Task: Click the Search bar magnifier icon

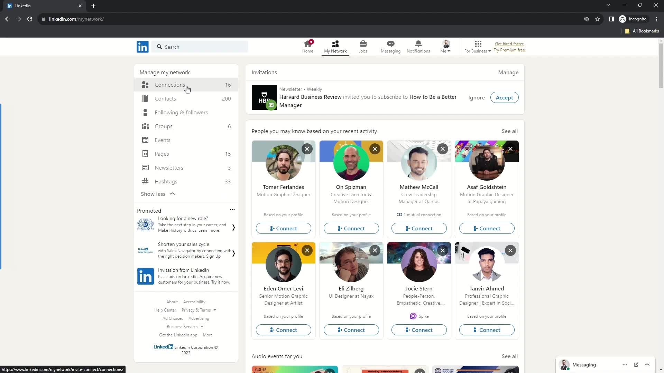Action: [159, 47]
